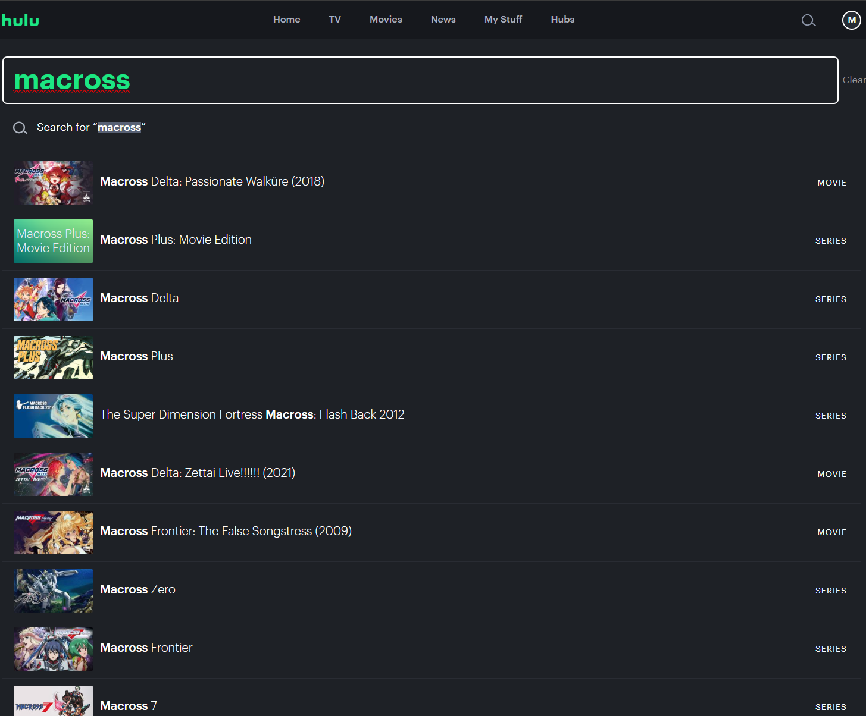Image resolution: width=866 pixels, height=716 pixels.
Task: Click the Macross Plus series thumbnail
Action: [x=53, y=357]
